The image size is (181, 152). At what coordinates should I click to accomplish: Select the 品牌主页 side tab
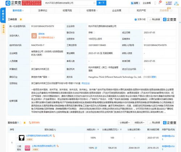[x=3, y=29]
